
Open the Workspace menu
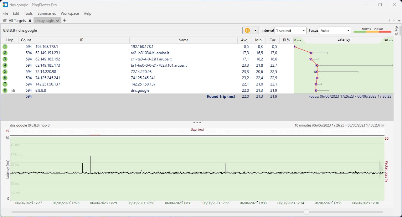point(70,13)
